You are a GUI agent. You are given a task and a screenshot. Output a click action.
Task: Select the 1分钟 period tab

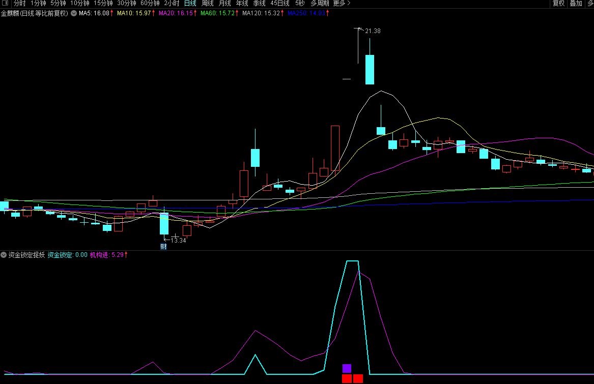[38, 3]
